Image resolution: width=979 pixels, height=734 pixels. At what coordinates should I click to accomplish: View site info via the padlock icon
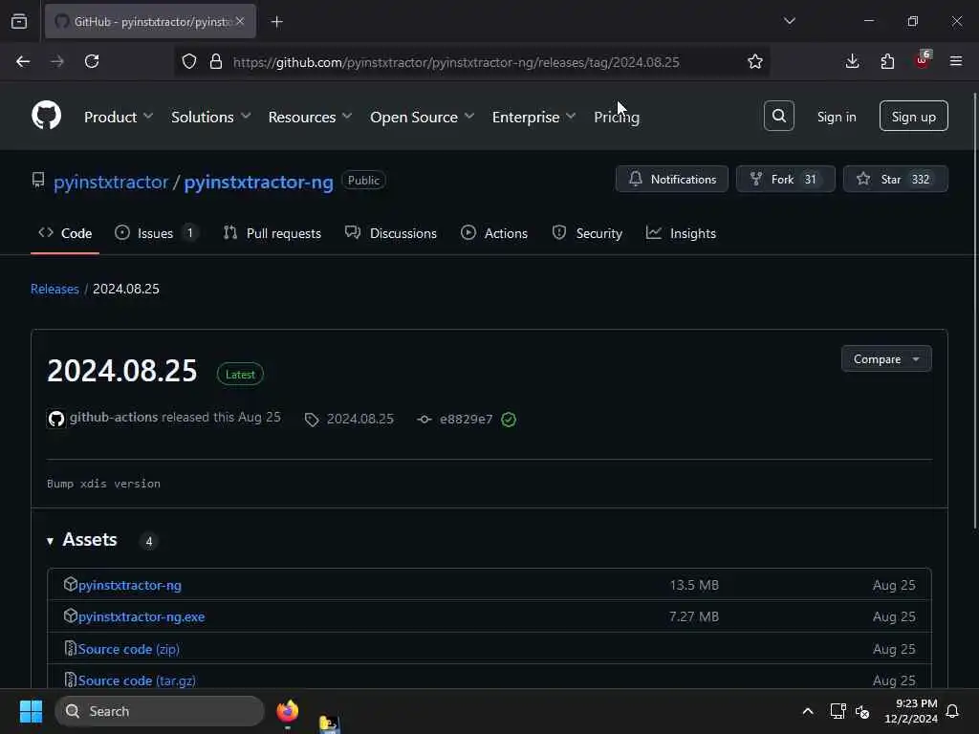coord(216,61)
